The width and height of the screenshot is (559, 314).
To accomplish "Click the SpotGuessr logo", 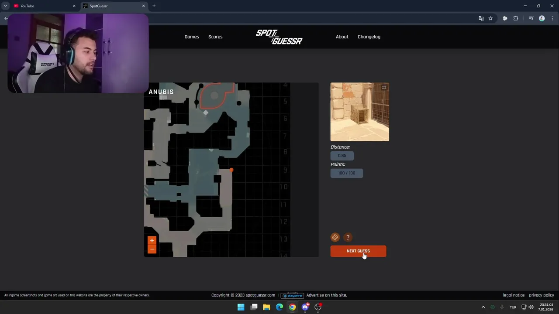I will [279, 37].
